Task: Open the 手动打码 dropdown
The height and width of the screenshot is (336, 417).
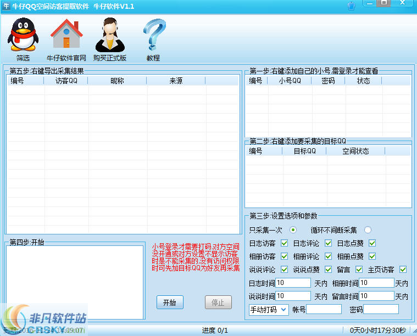Action: (x=269, y=310)
